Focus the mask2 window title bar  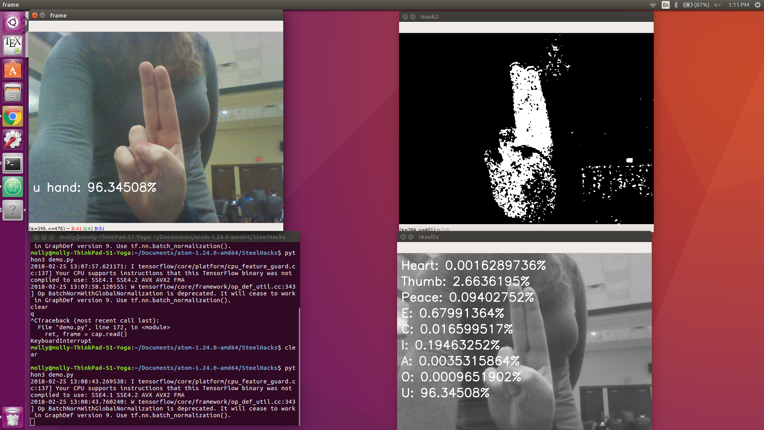pos(525,17)
